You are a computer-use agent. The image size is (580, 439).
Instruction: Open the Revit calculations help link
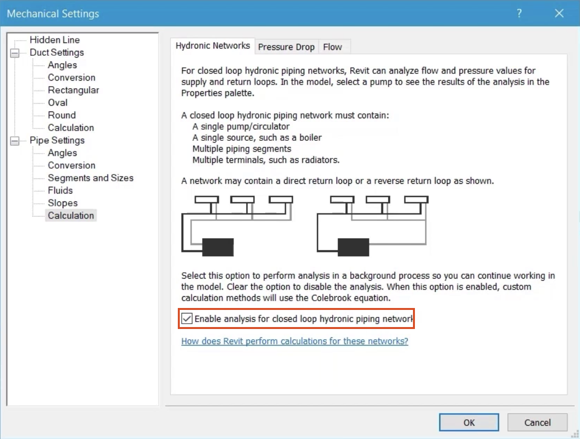click(x=294, y=341)
